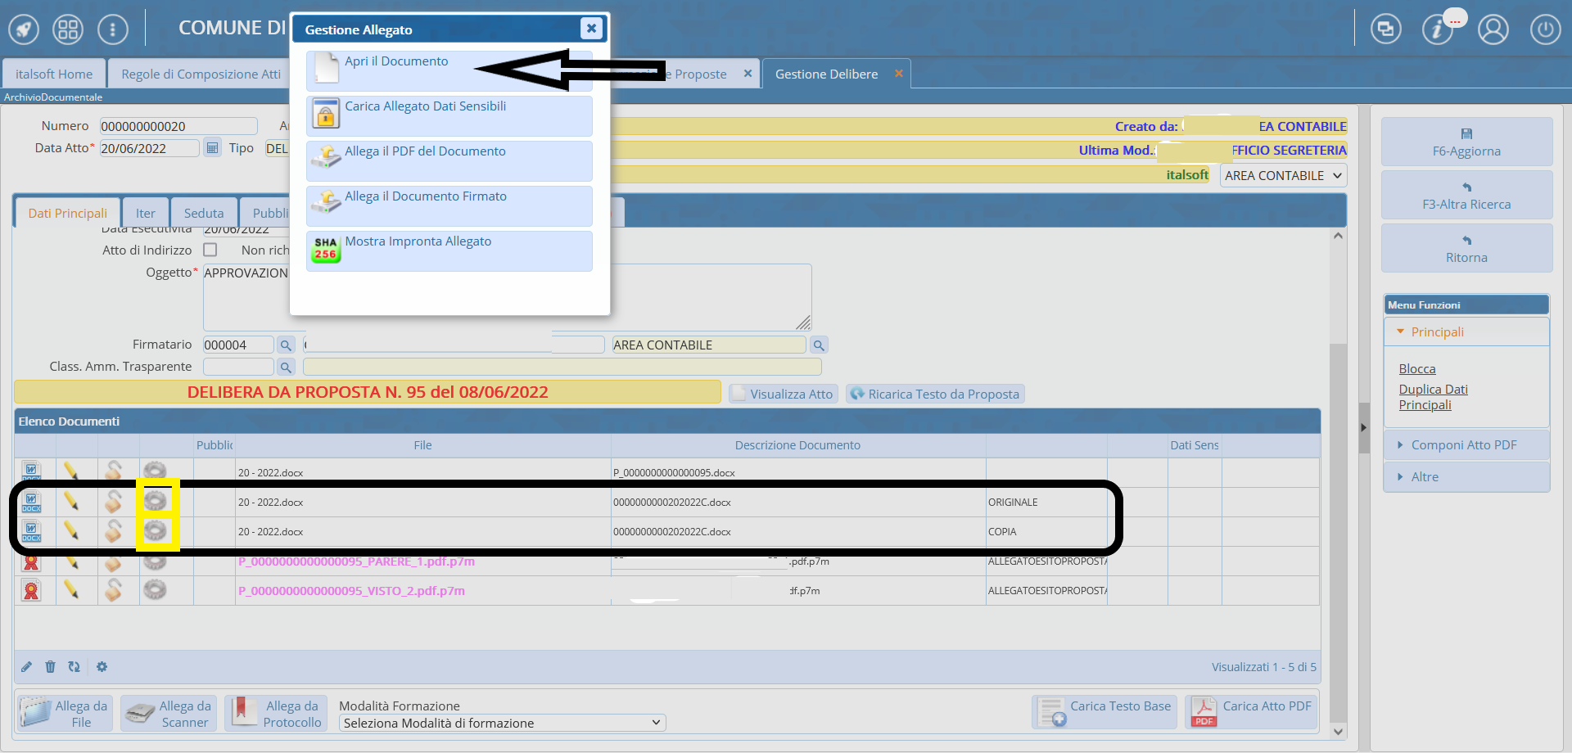Click pencil edit icon in COPIA row
Image resolution: width=1572 pixels, height=753 pixels.
tap(71, 531)
